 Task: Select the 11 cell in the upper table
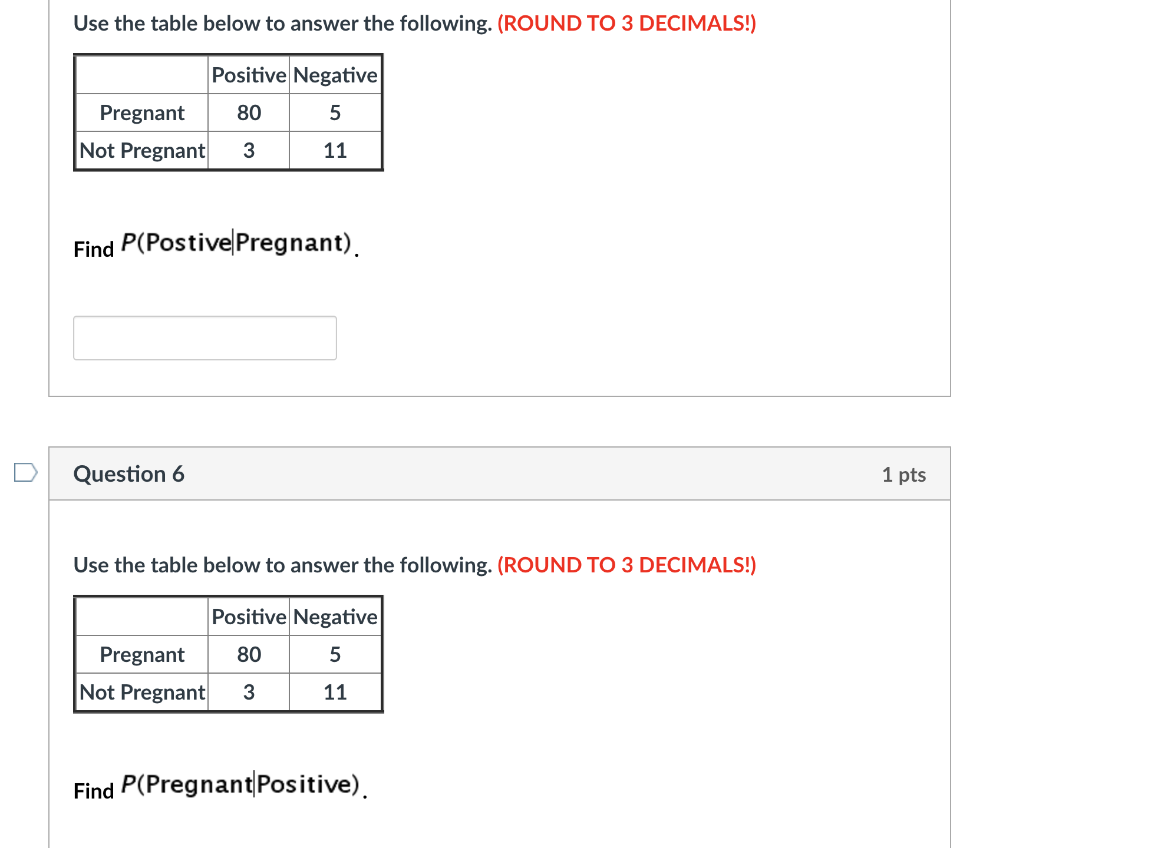click(x=335, y=150)
